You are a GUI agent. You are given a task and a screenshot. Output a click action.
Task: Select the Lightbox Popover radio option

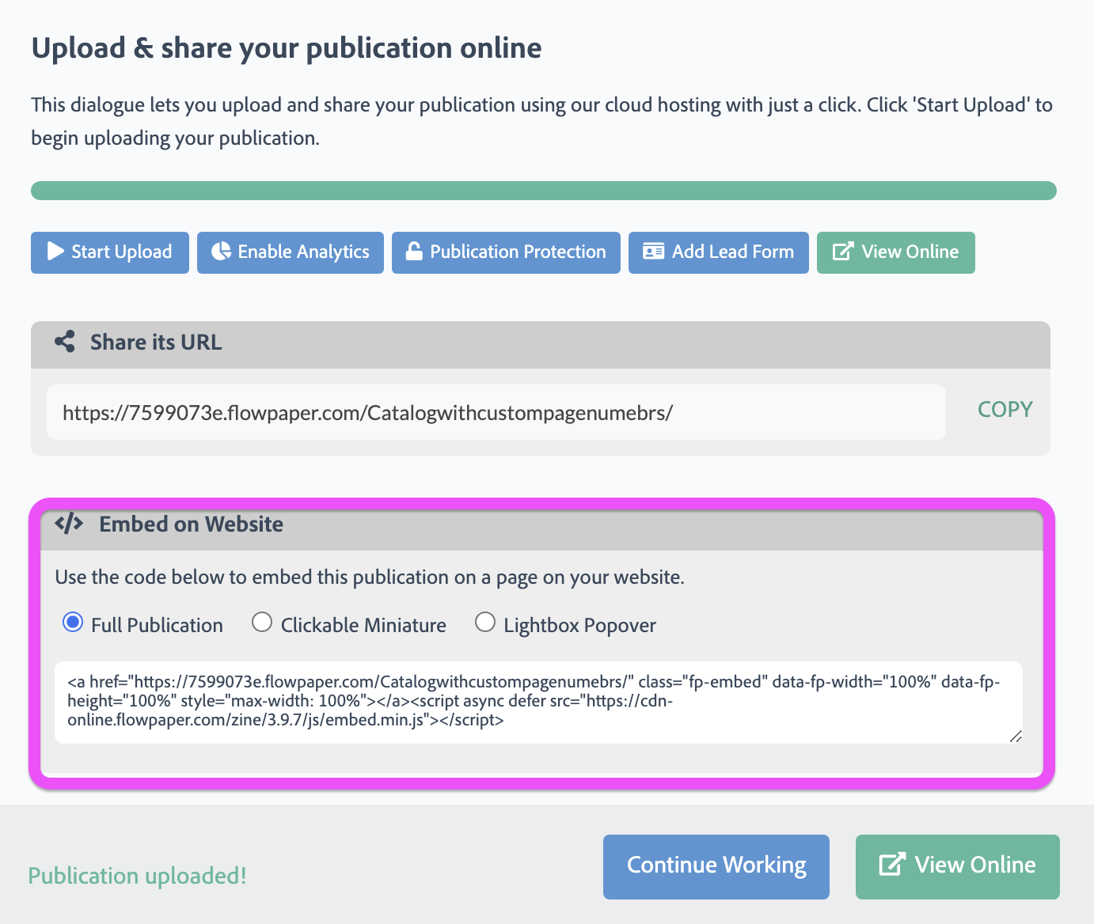485,623
